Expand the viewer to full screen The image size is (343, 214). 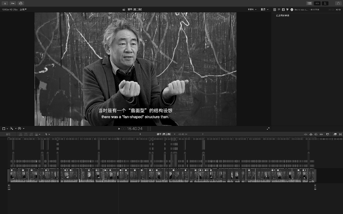268,128
